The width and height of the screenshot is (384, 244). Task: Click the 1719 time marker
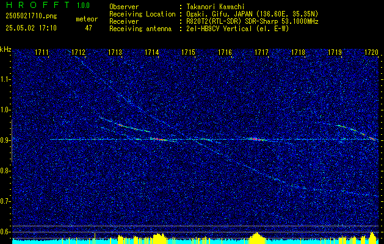[x=335, y=52]
